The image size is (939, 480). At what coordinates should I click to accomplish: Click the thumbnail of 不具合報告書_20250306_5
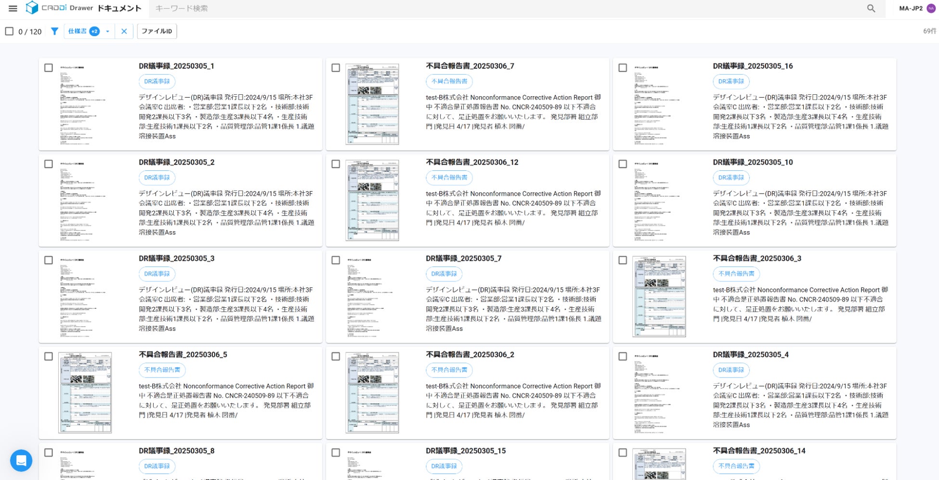coord(85,392)
